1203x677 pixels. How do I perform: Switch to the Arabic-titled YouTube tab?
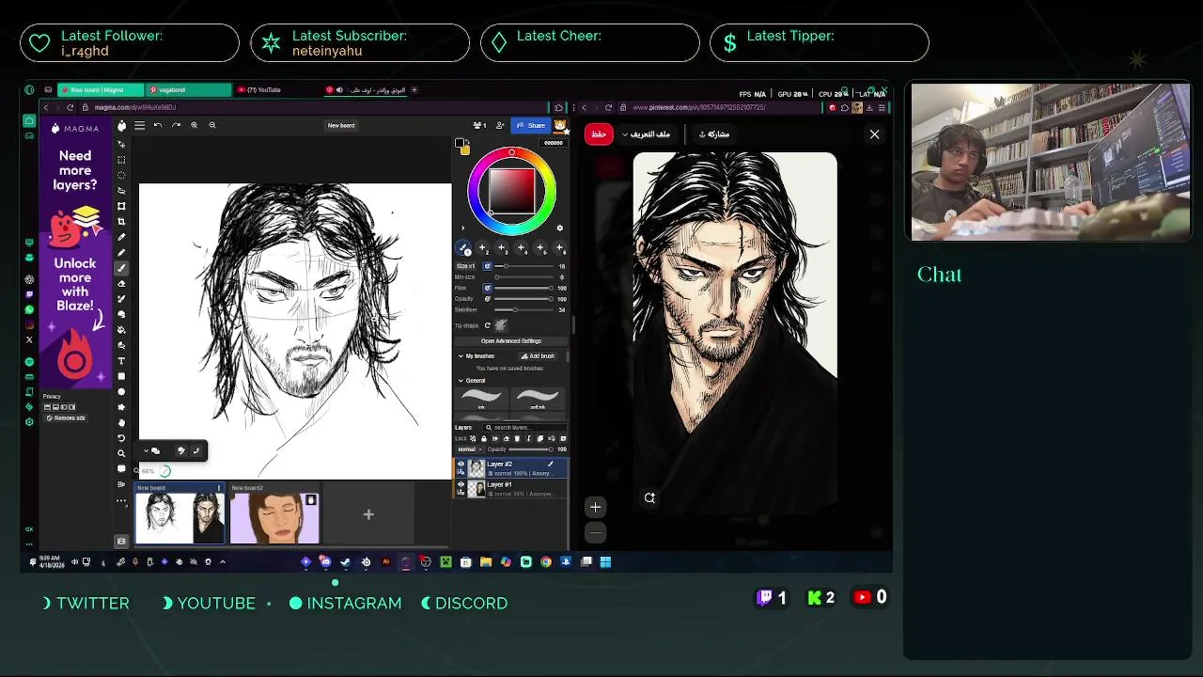[365, 90]
